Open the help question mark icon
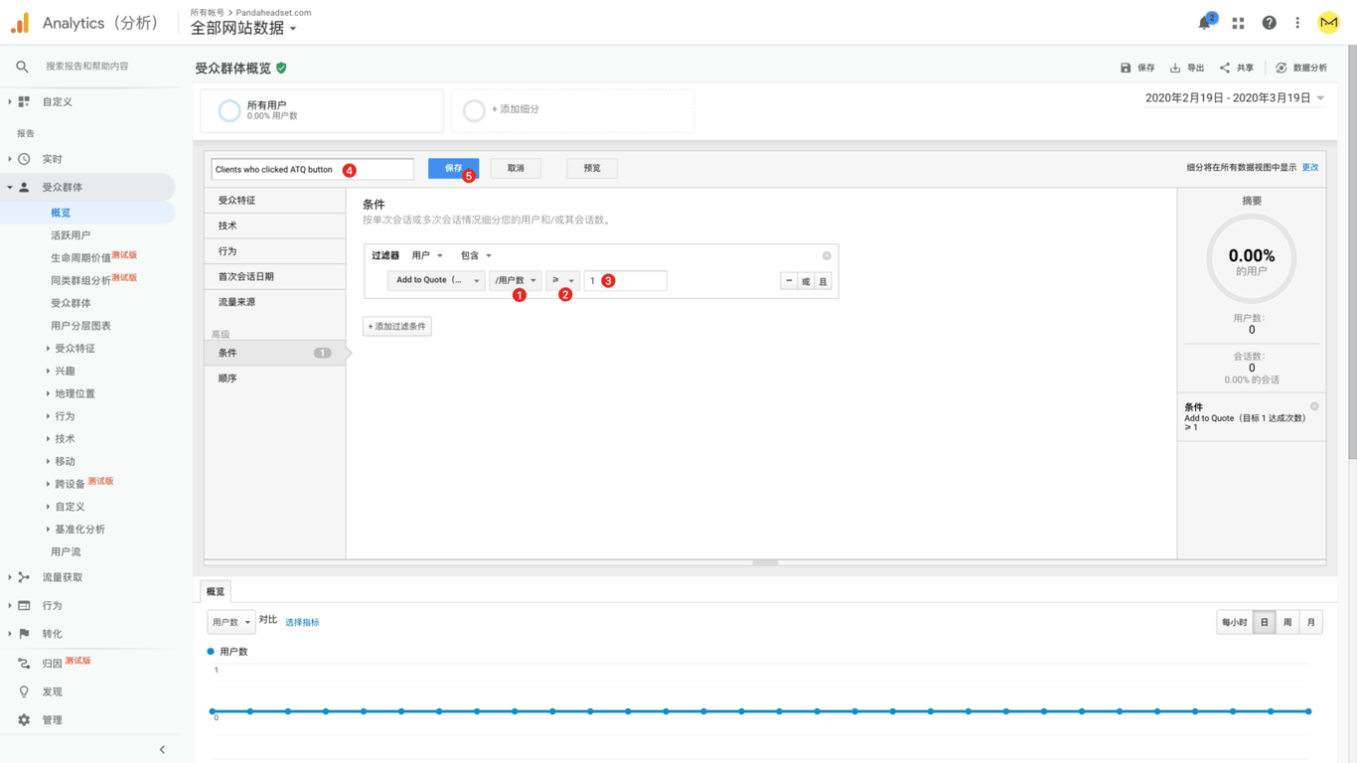Viewport: 1357px width, 763px height. click(1269, 23)
